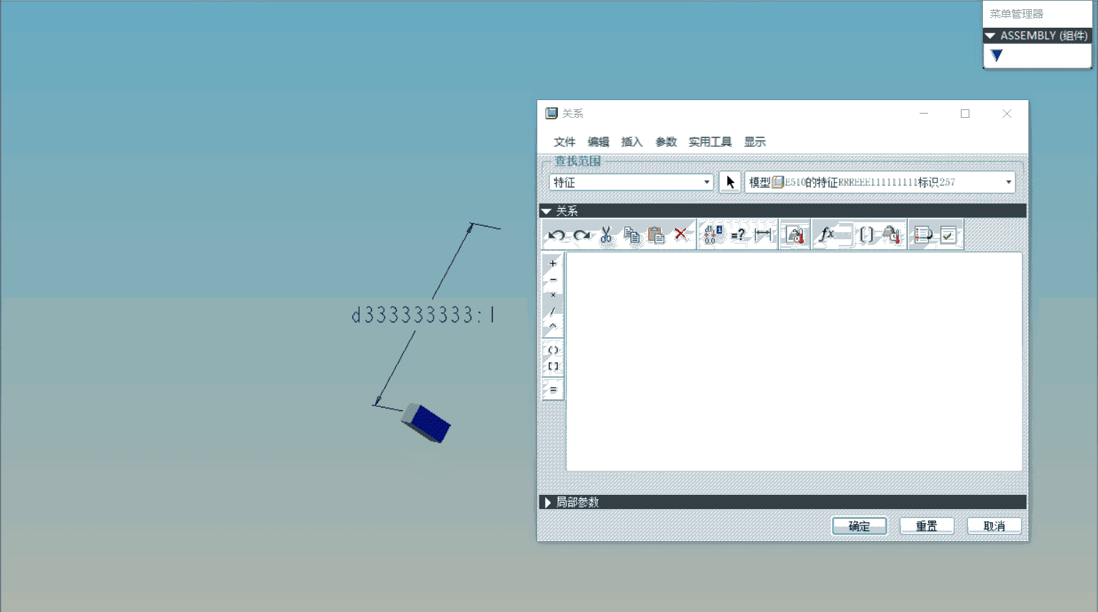Viewport: 1098px width, 612px height.
Task: Click inside the relations text editing area
Action: [794, 361]
